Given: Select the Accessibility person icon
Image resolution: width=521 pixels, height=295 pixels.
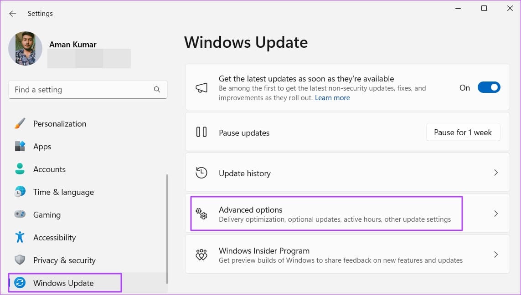Looking at the screenshot, I should (19, 237).
